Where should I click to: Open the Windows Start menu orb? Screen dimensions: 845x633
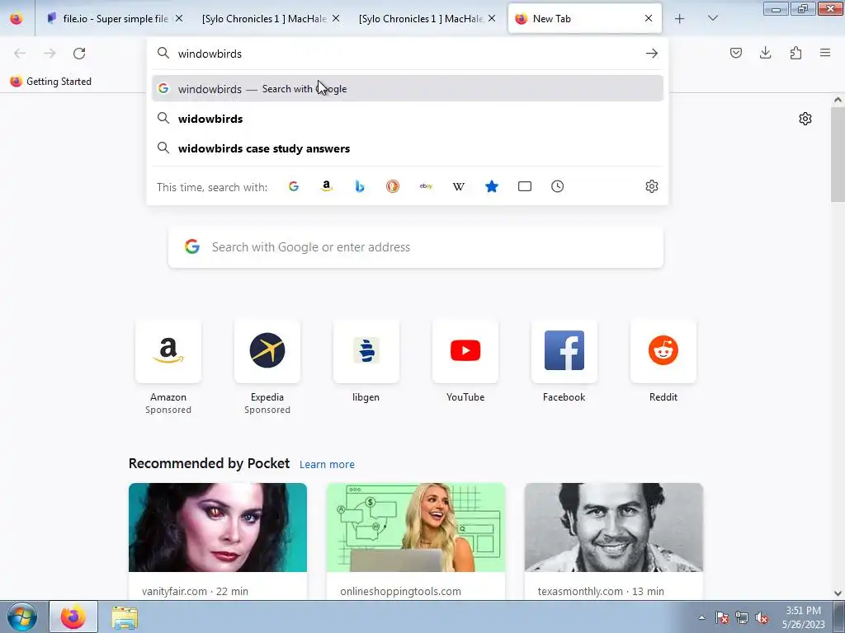(x=22, y=617)
